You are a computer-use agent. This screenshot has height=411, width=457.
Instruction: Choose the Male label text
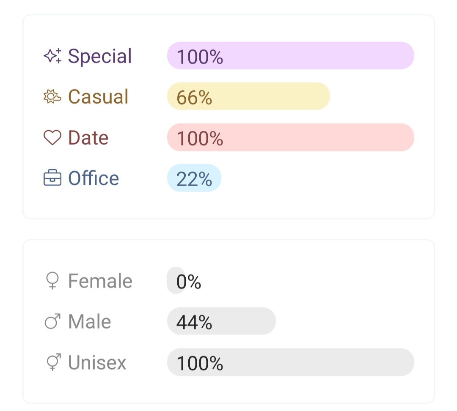point(90,322)
